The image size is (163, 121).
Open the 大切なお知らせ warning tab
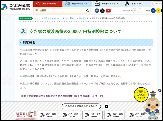[x=48, y=4]
